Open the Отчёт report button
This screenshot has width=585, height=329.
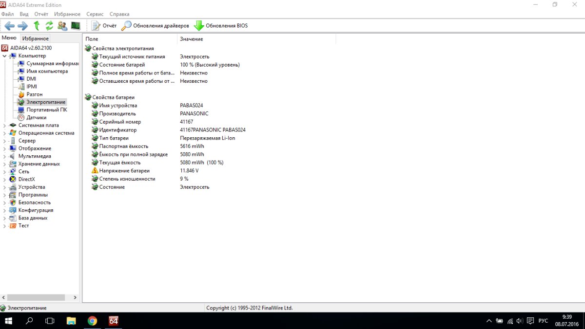(104, 26)
